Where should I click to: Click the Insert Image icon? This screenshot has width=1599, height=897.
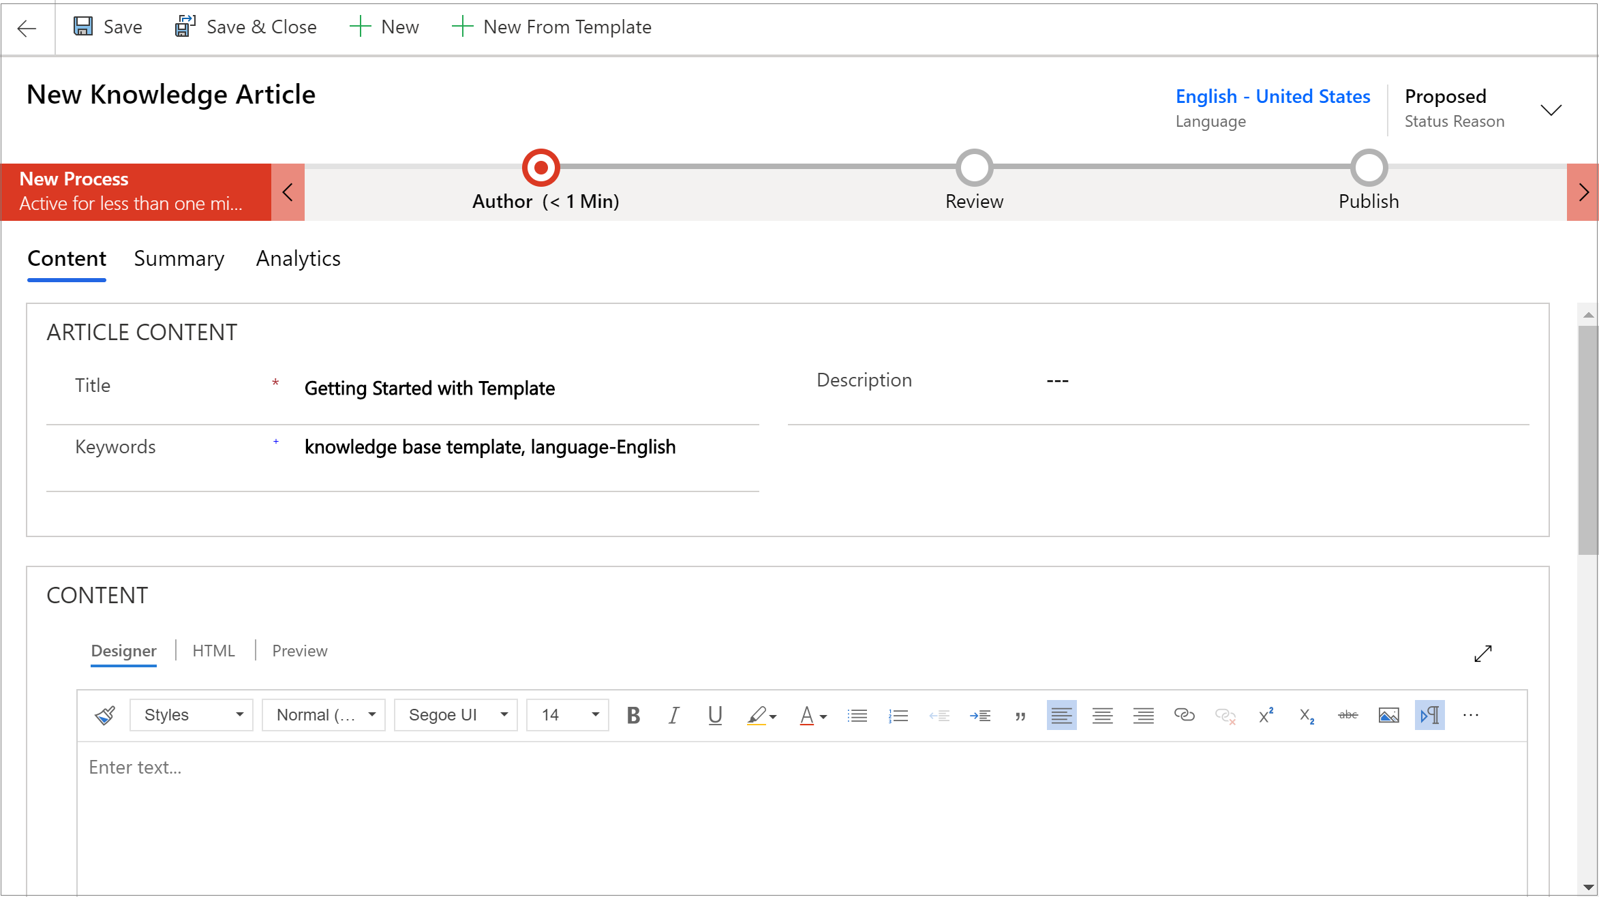click(1389, 716)
